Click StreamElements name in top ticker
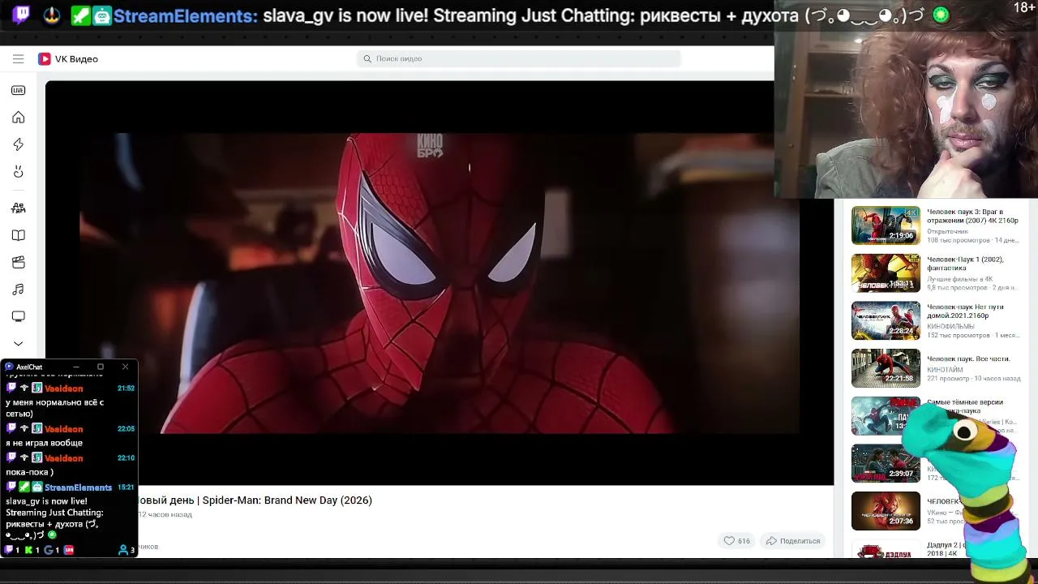The height and width of the screenshot is (584, 1038). [186, 15]
